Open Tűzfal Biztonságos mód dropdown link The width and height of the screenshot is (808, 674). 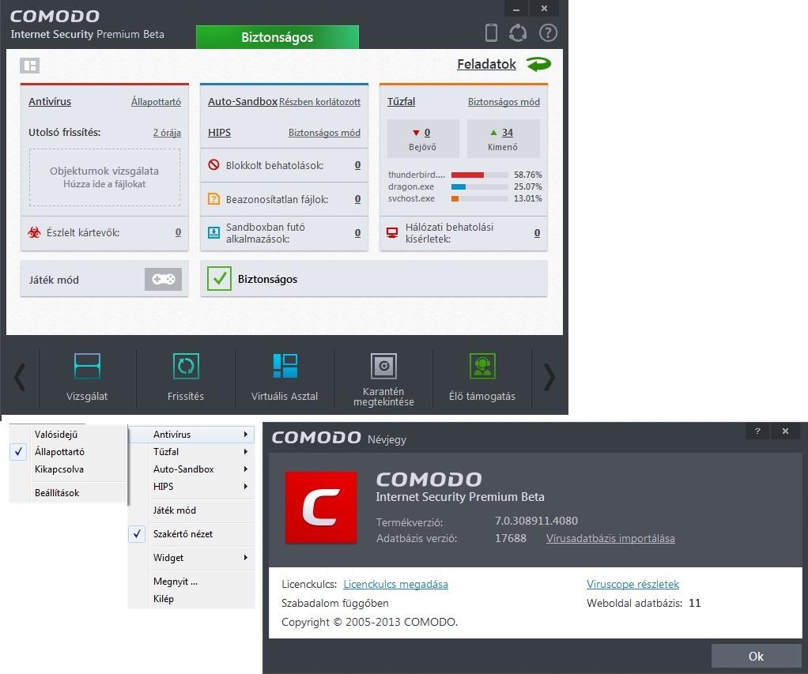(x=504, y=102)
